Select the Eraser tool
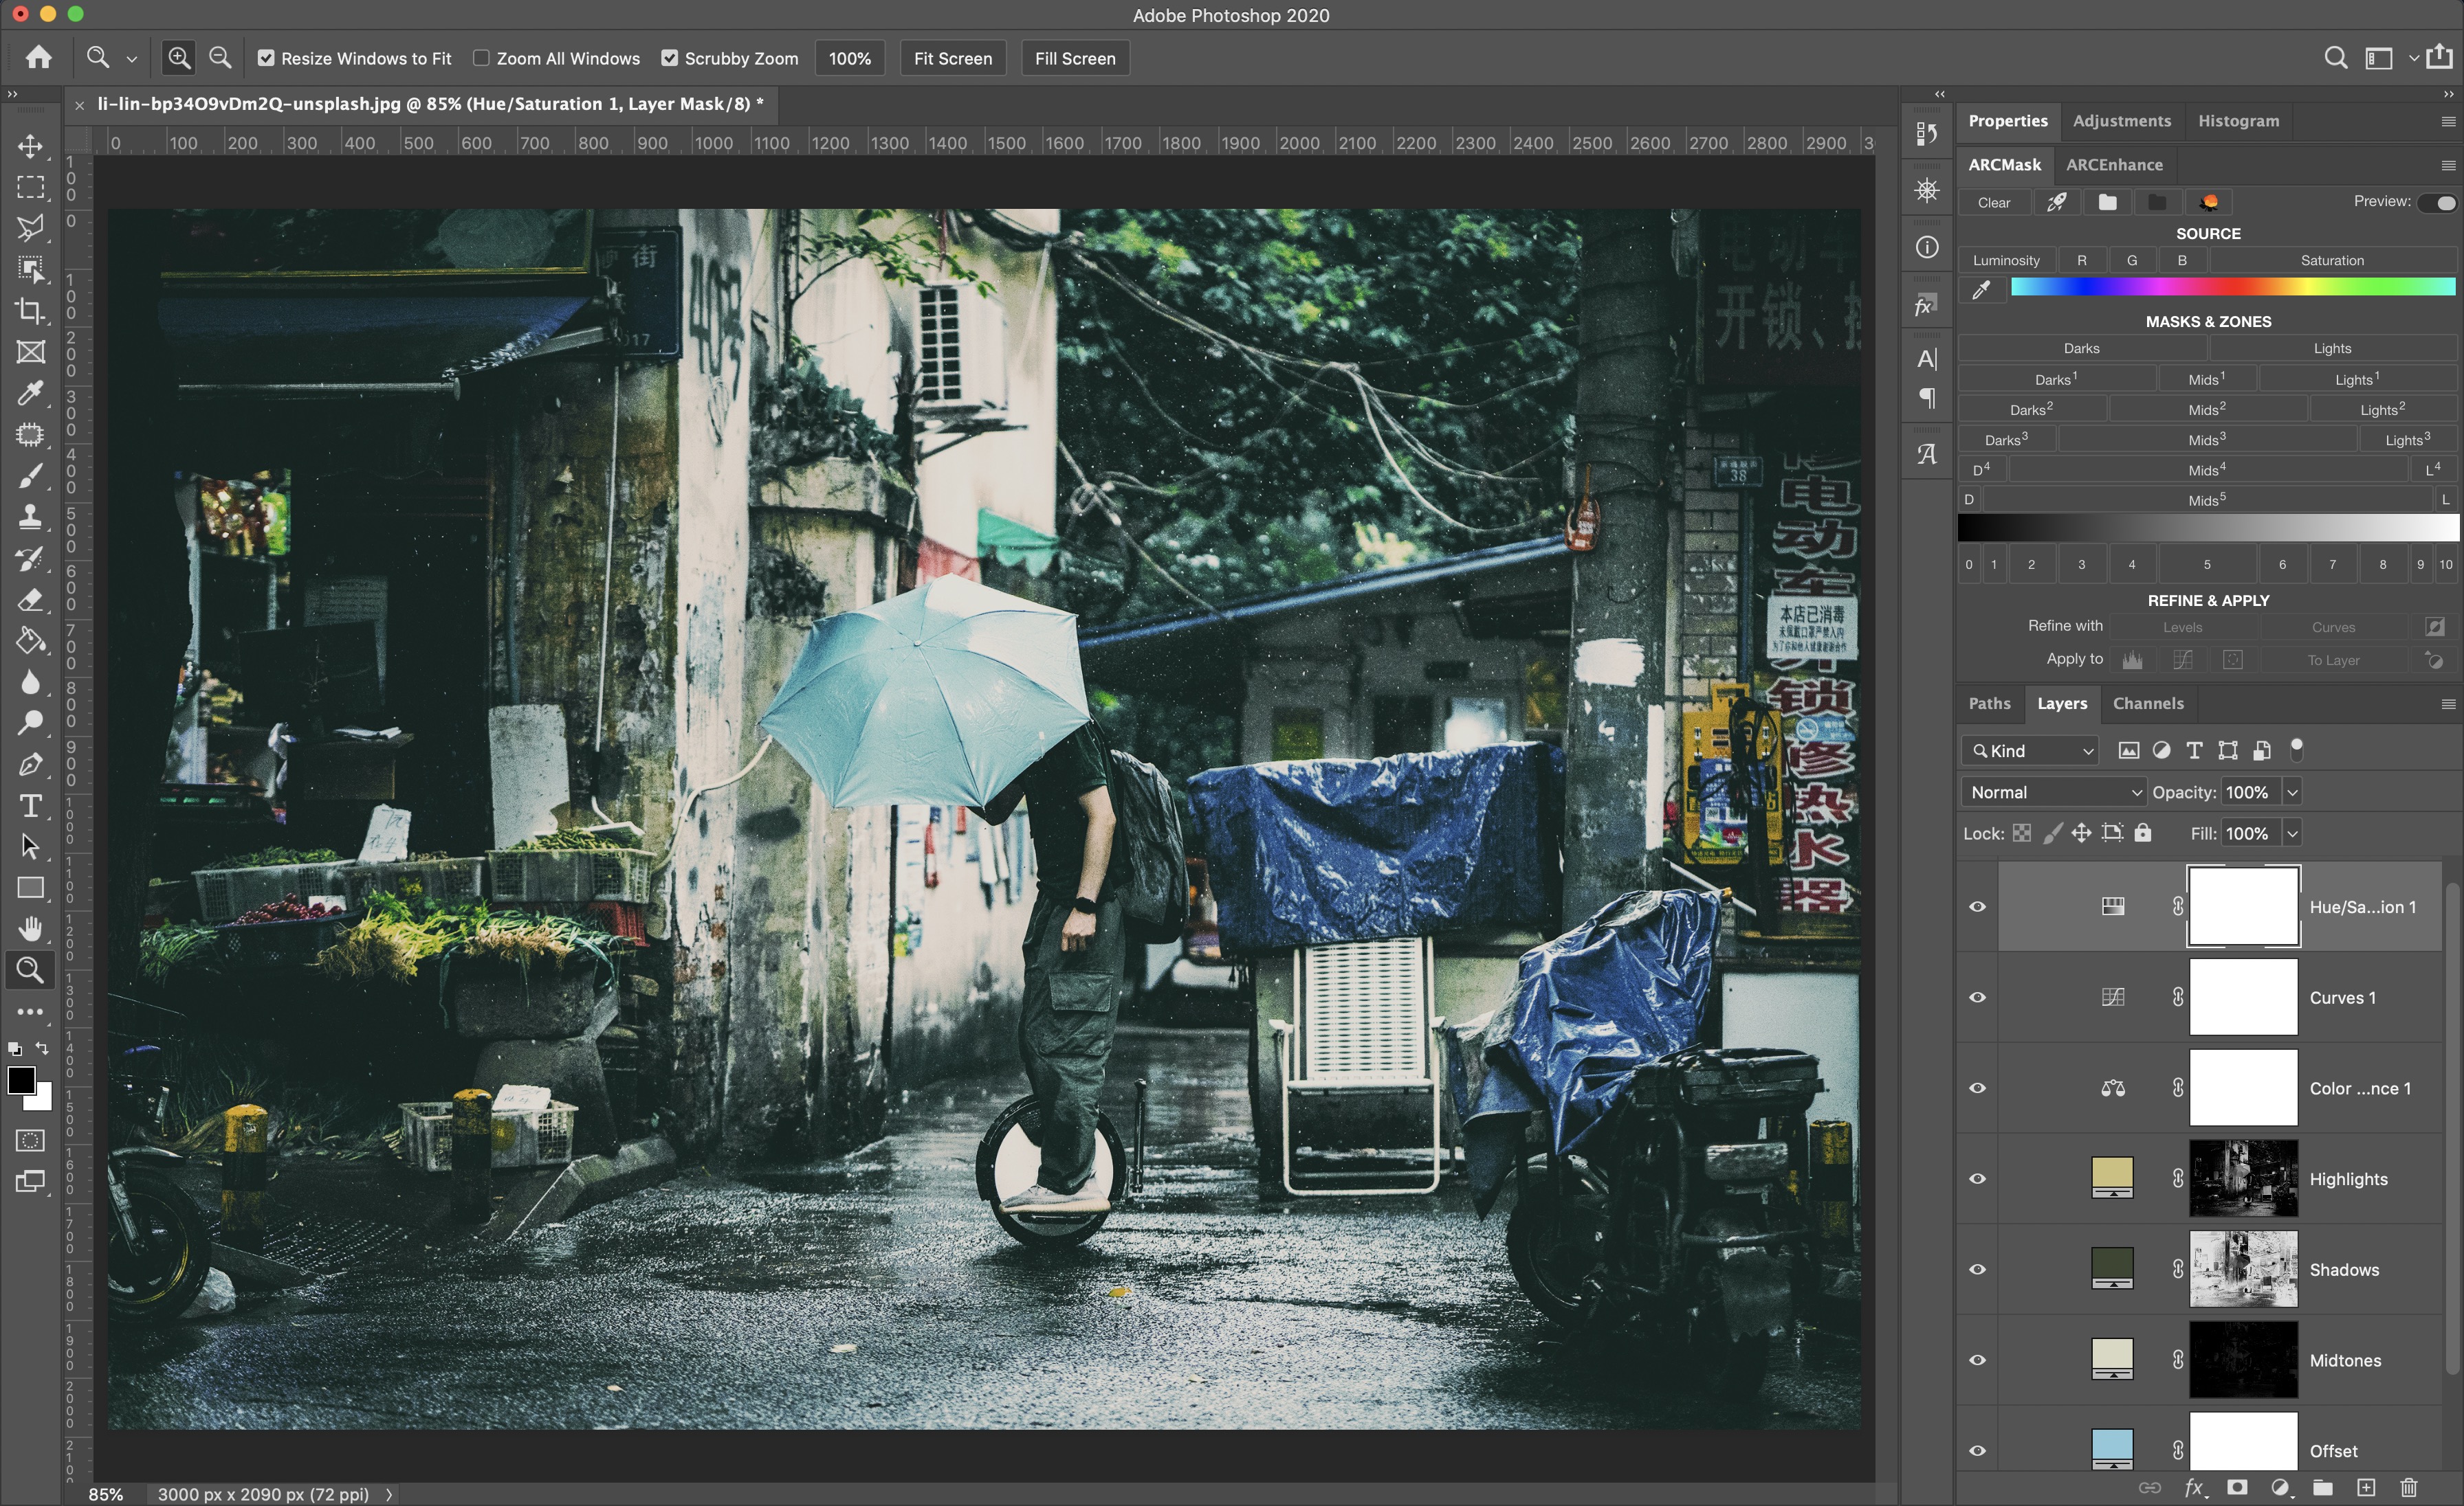 click(x=30, y=600)
